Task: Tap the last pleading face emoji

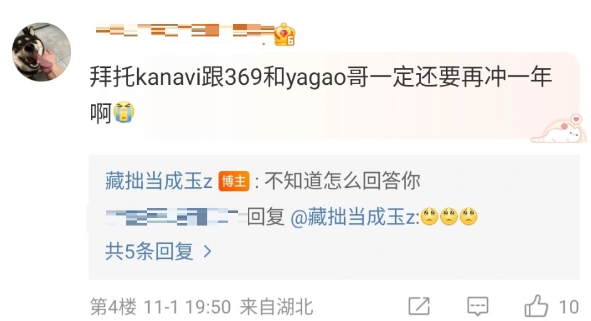Action: tap(469, 217)
